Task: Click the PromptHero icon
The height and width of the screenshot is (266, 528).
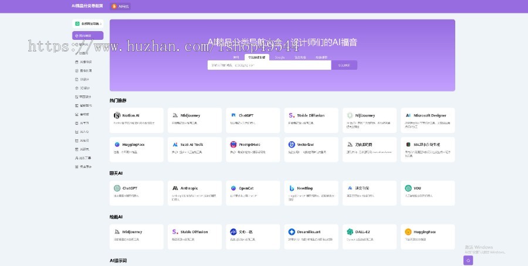Action: 233,145
